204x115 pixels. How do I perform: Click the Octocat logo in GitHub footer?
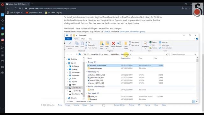(104, 105)
